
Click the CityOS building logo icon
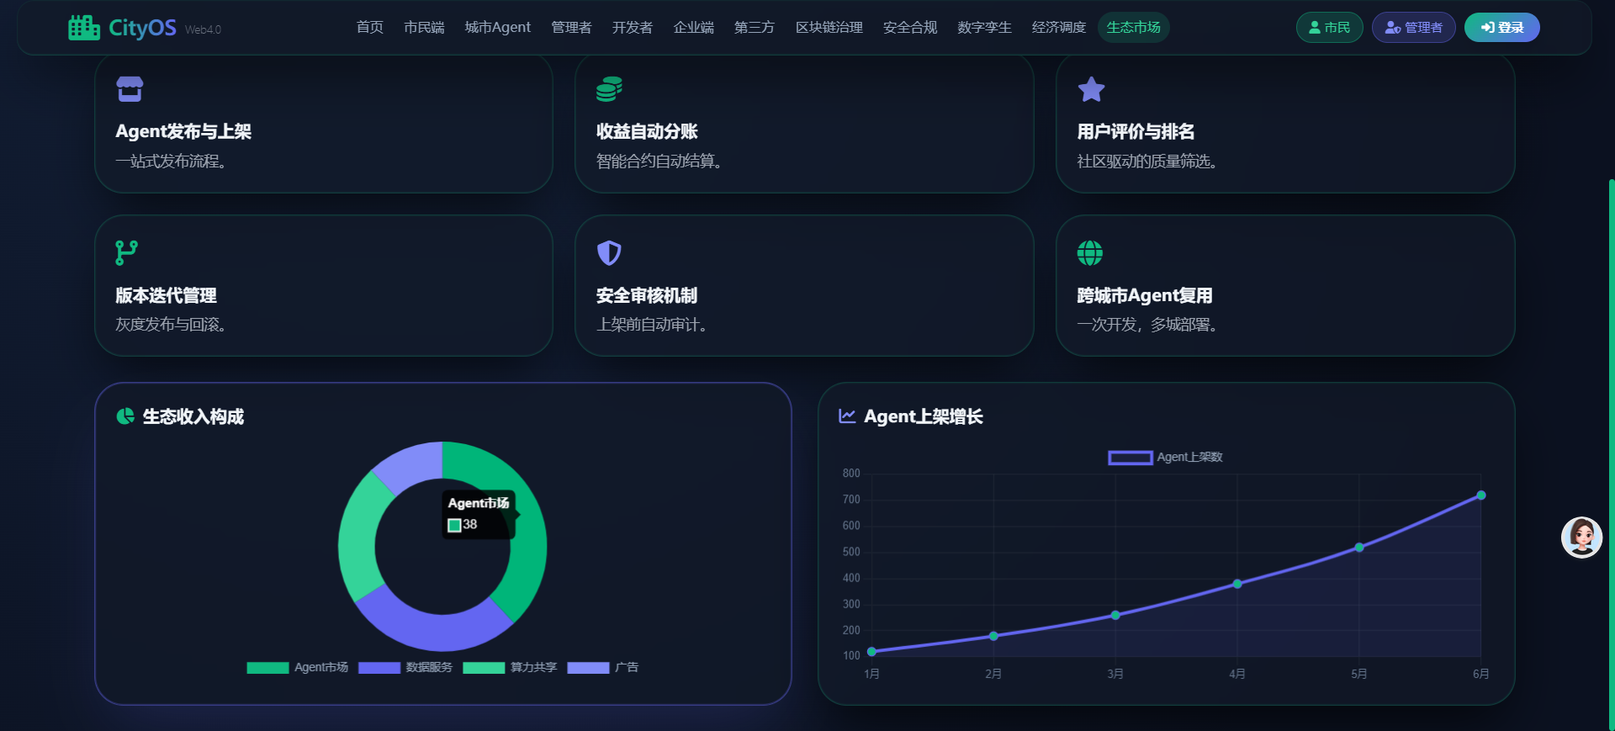point(84,28)
